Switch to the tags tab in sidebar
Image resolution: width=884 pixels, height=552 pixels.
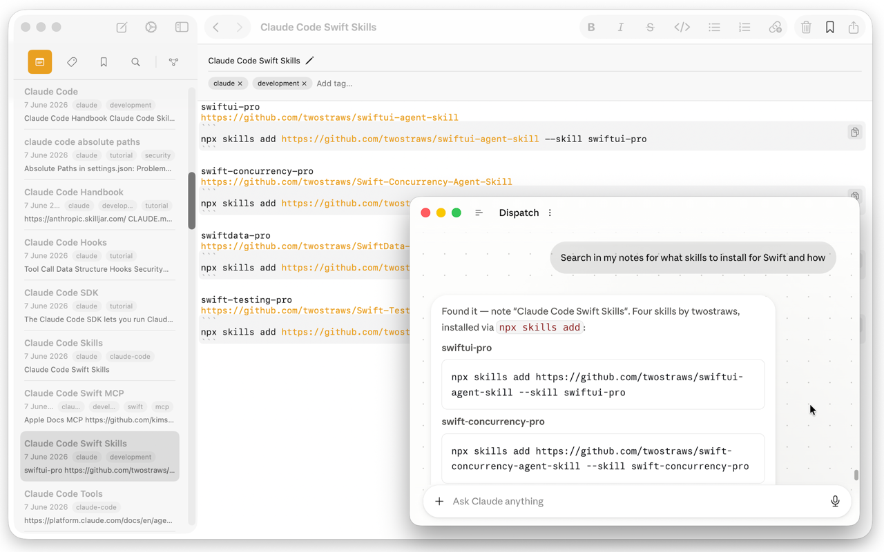(72, 62)
